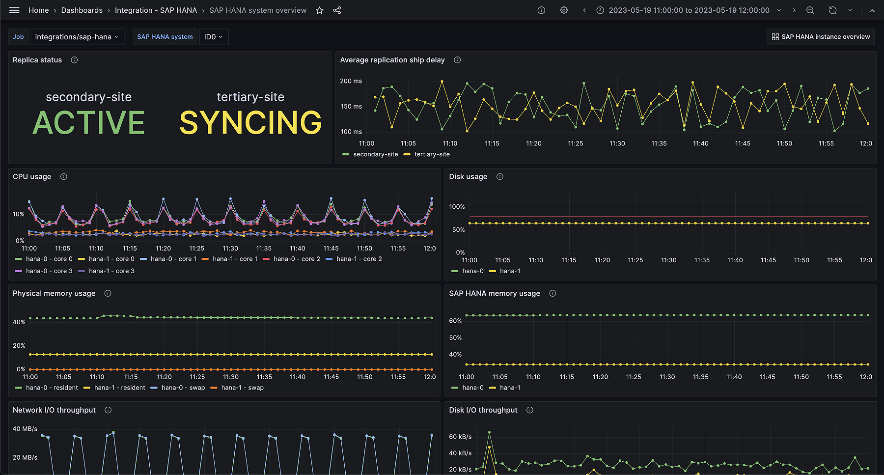The width and height of the screenshot is (884, 475).
Task: Click the SAP HANA system link
Action: 165,36
